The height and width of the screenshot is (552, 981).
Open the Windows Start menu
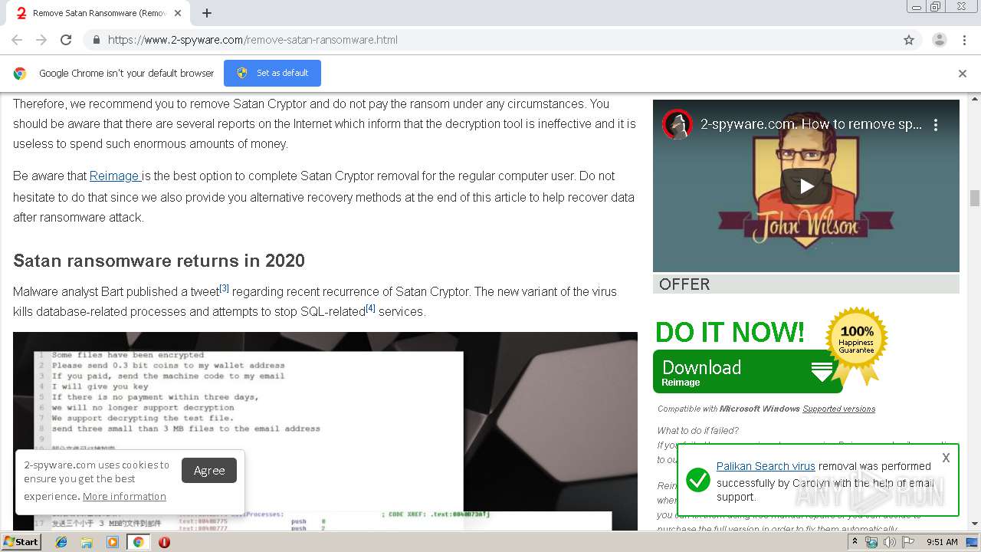pyautogui.click(x=21, y=542)
